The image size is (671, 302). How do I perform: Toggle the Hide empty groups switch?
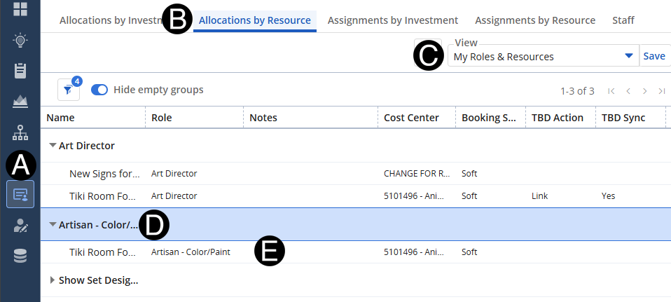(99, 90)
